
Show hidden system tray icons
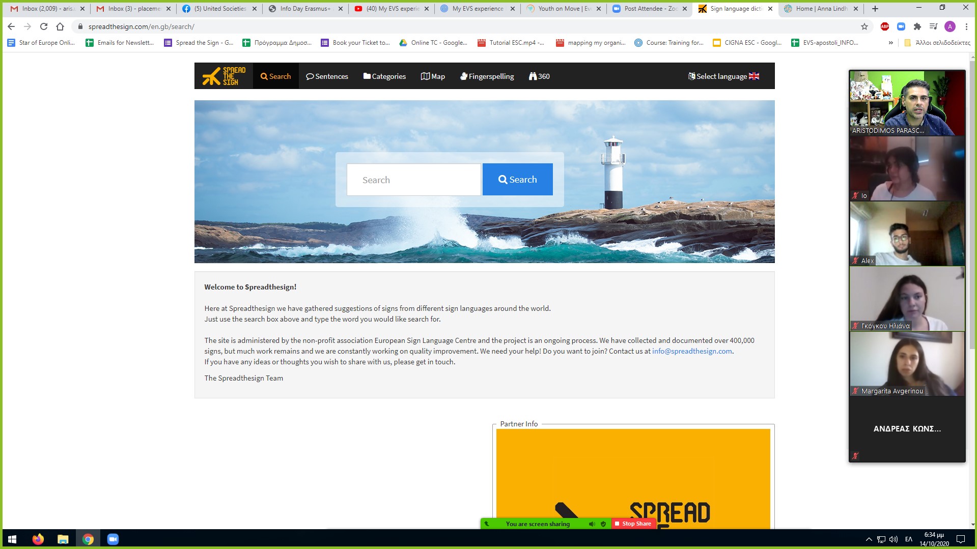869,539
